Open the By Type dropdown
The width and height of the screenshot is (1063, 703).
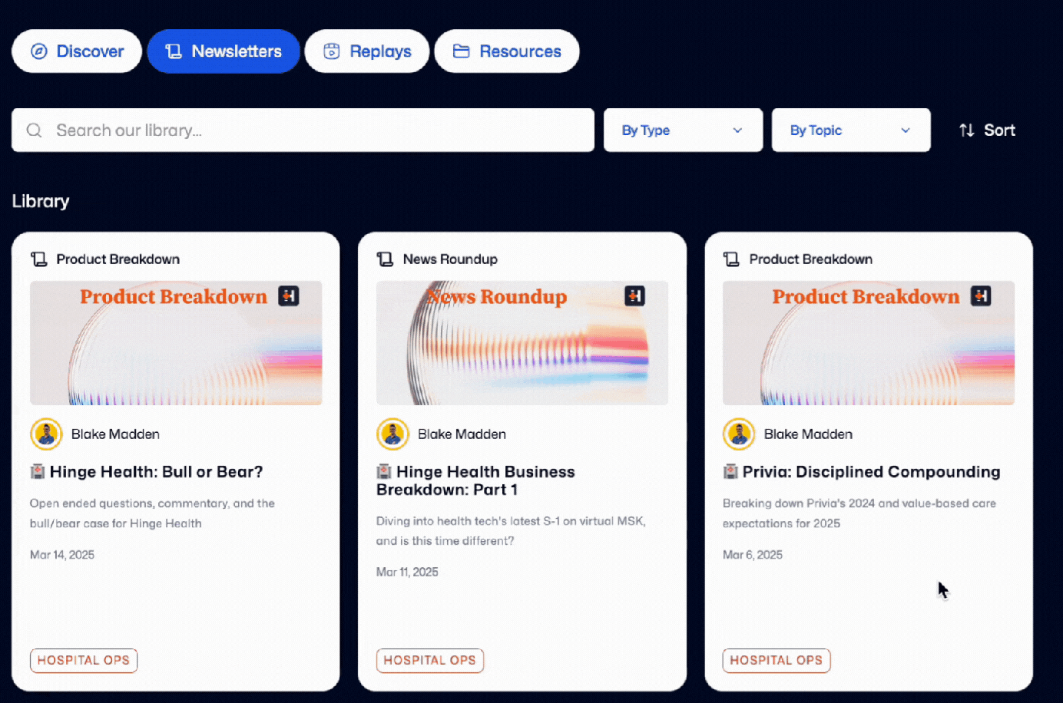click(683, 130)
